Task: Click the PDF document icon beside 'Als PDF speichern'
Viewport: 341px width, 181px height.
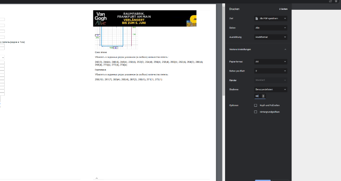Action: 256,19
